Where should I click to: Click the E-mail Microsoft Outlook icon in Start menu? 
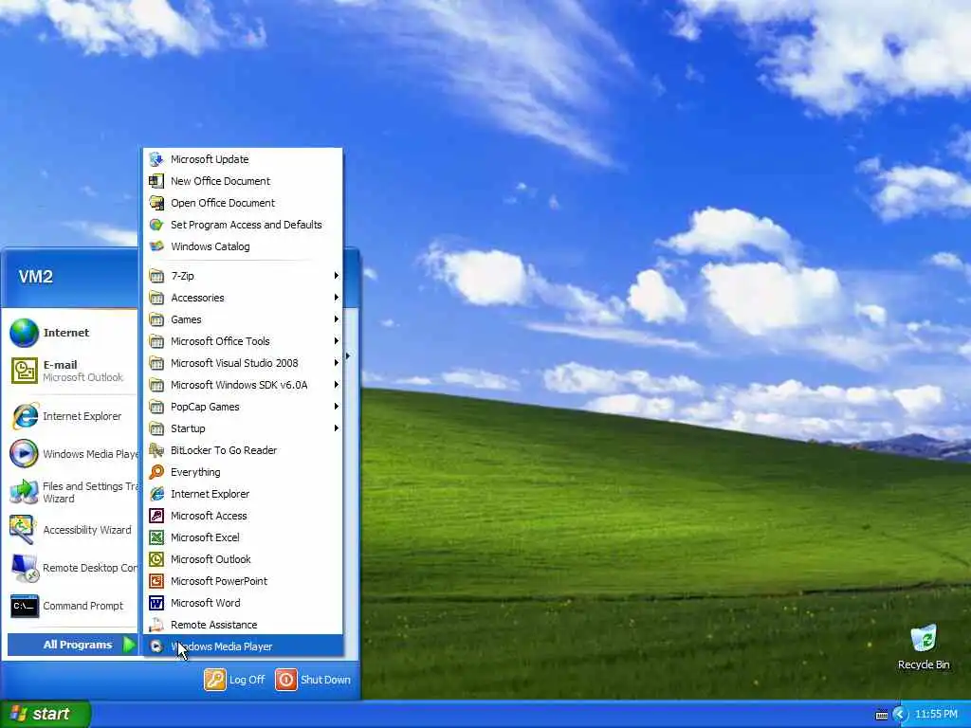tap(24, 371)
